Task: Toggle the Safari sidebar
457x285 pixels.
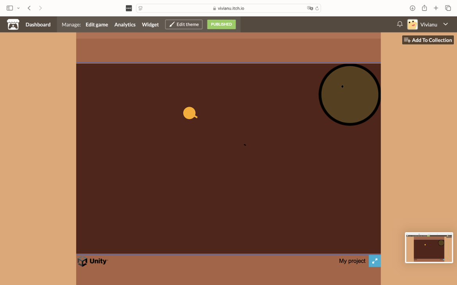Action: click(x=9, y=8)
